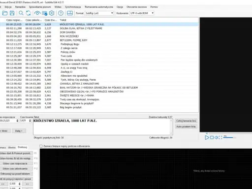Select row 'ŚWIĘTE MIEJSCE<br />RAMA'
Screen dimensions: 252x189
coord(99,95)
